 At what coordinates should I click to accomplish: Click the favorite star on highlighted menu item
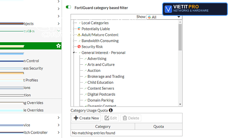[x=59, y=46]
